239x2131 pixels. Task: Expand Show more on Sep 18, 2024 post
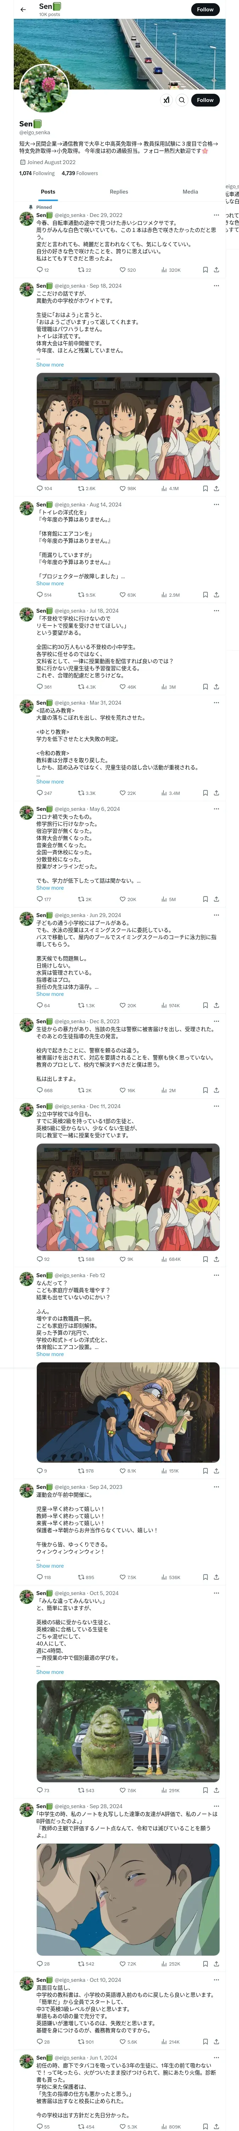[x=50, y=365]
